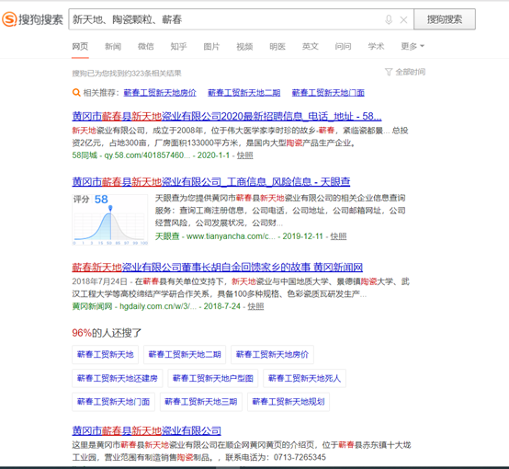Viewport: 509px width, 469px height.
Task: Open 快照 for the 天眼查 result
Action: click(338, 236)
